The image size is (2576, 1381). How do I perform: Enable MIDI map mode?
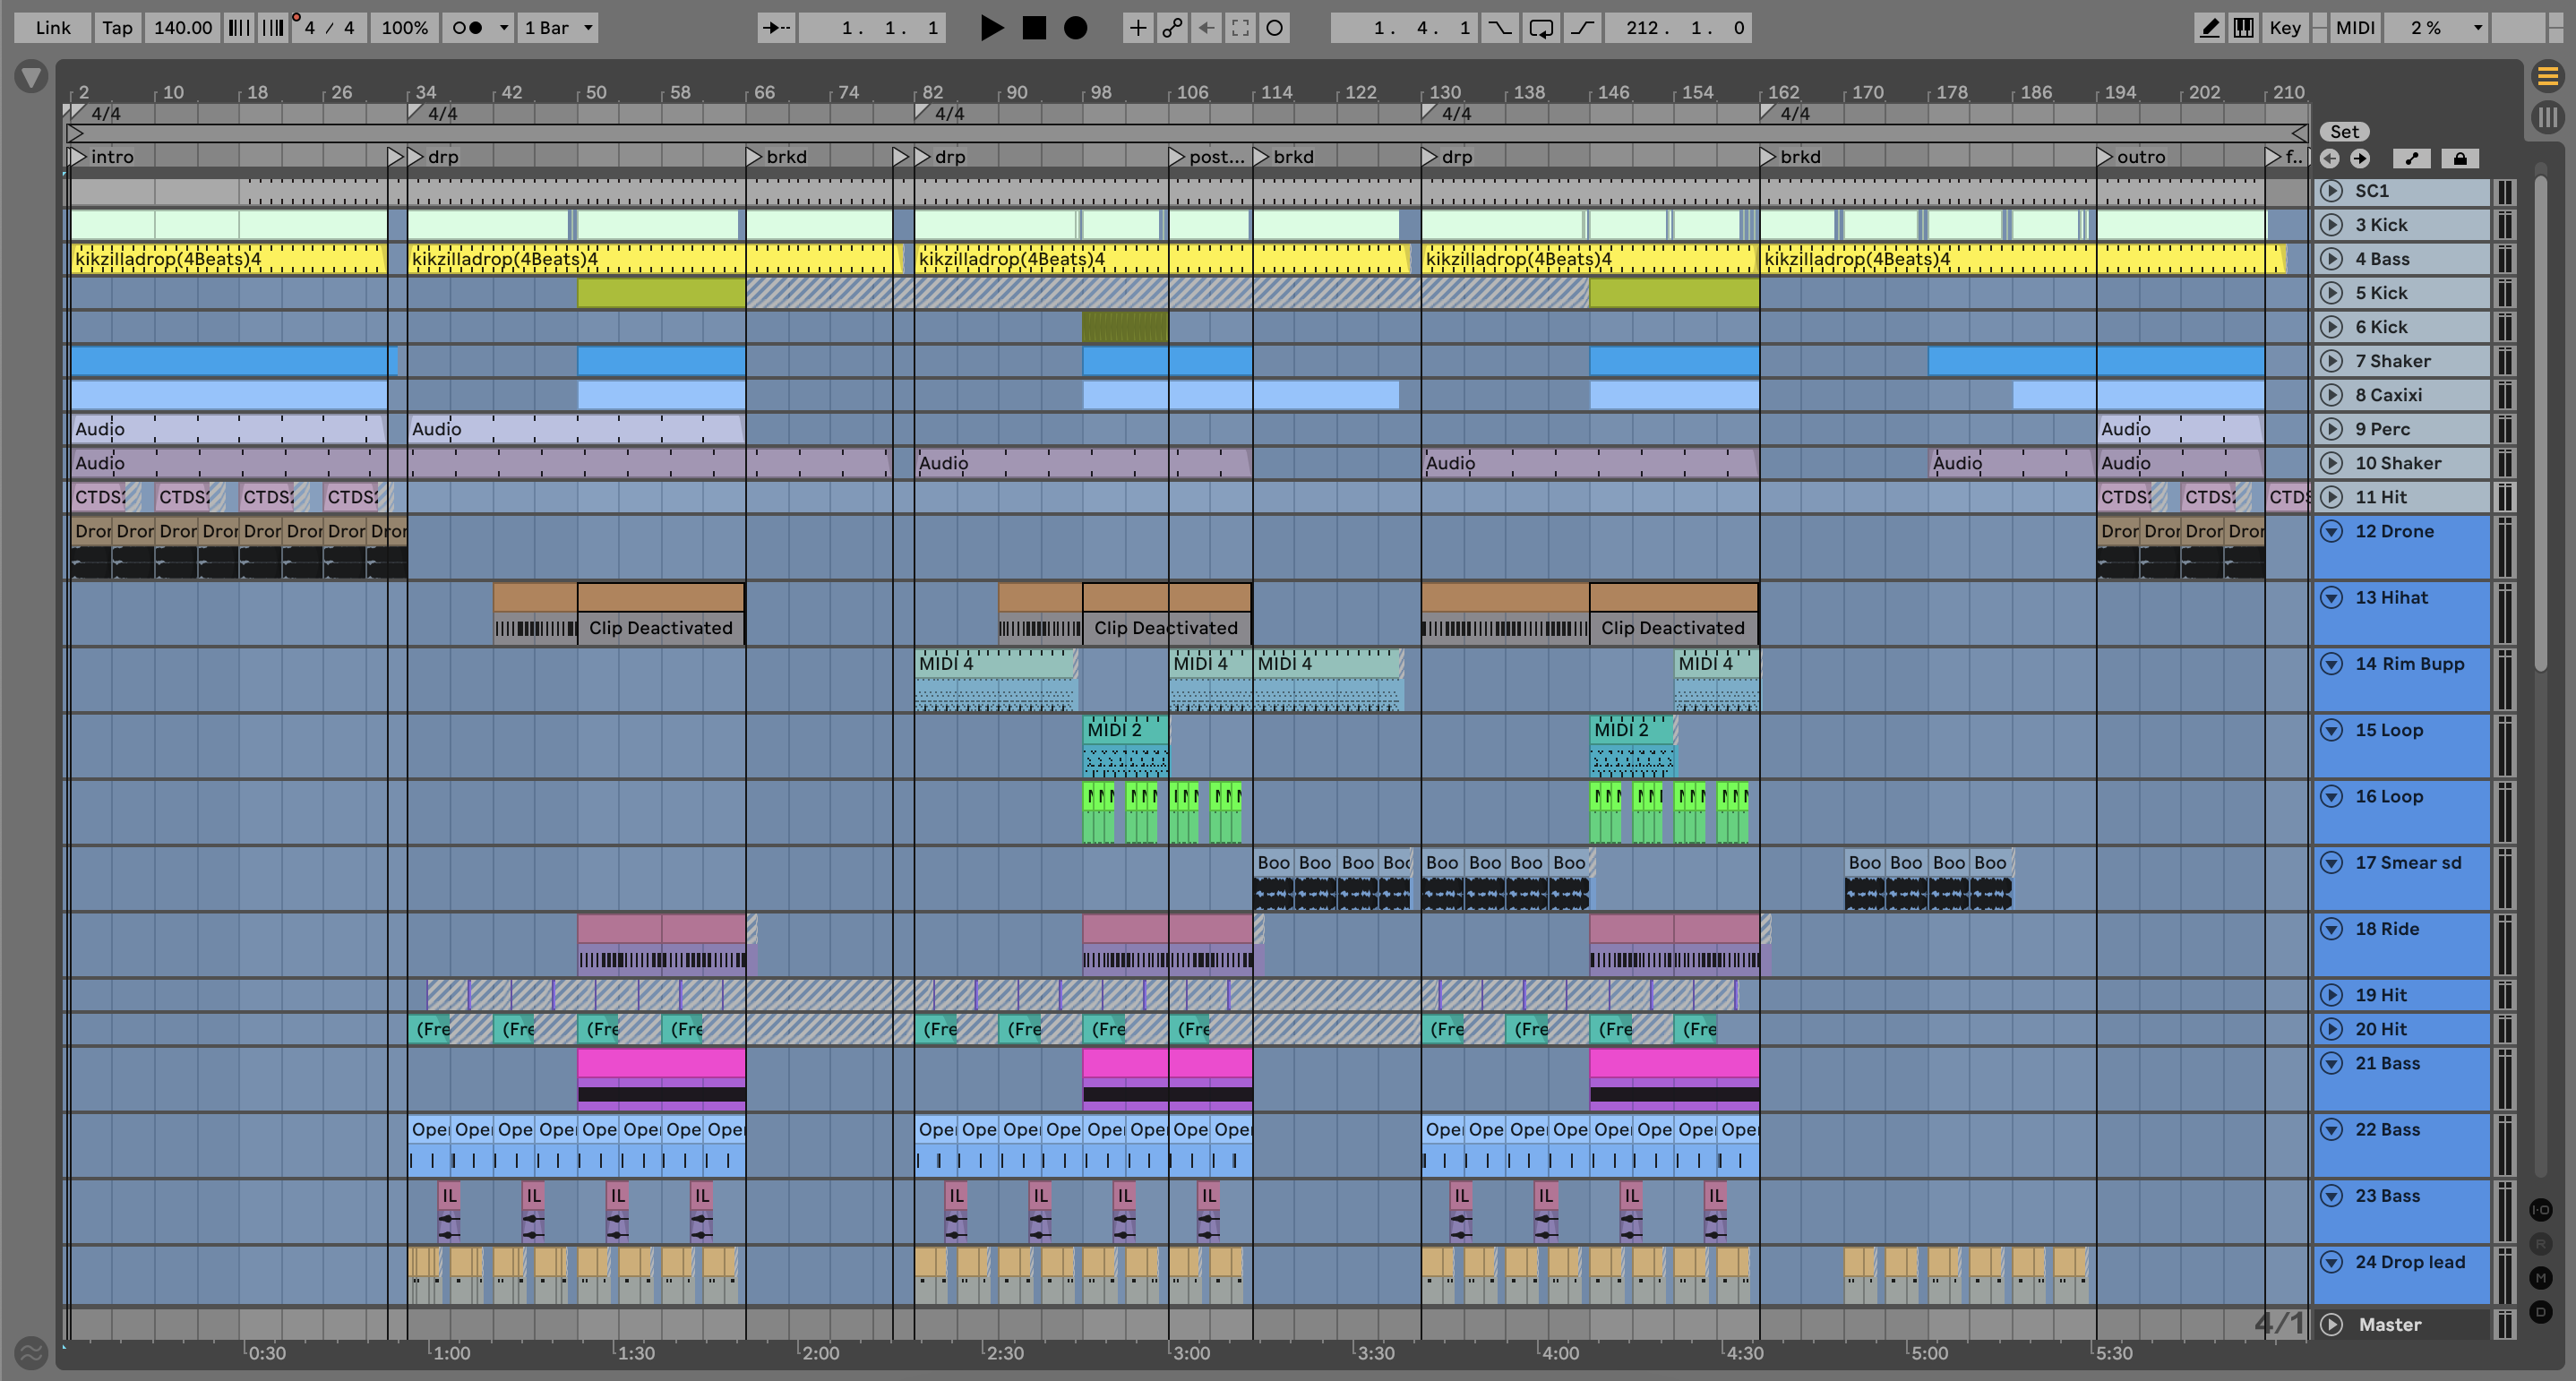point(2354,28)
